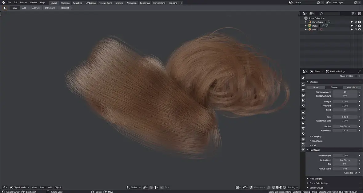The width and height of the screenshot is (363, 193).
Task: Click the Intersect selection mode button
Action: tap(65, 8)
